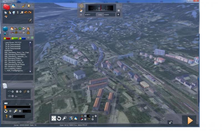222x131 pixels.
Task: Filter by character face category
Action: (28, 29)
